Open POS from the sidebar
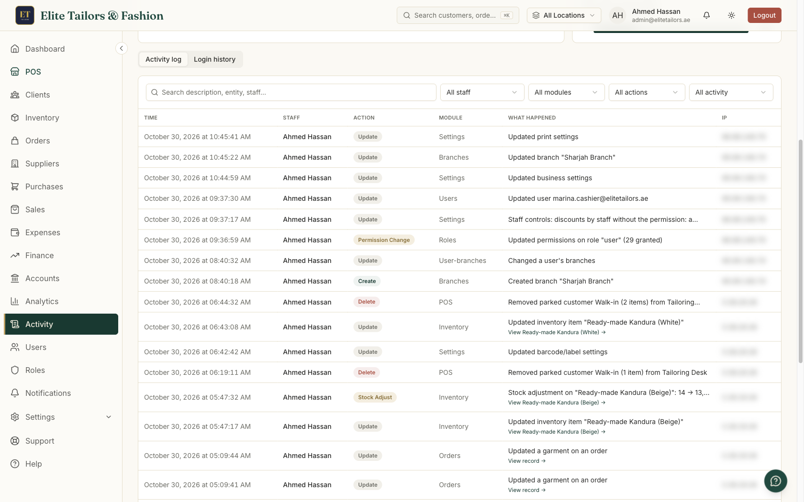The height and width of the screenshot is (502, 804). [61, 72]
